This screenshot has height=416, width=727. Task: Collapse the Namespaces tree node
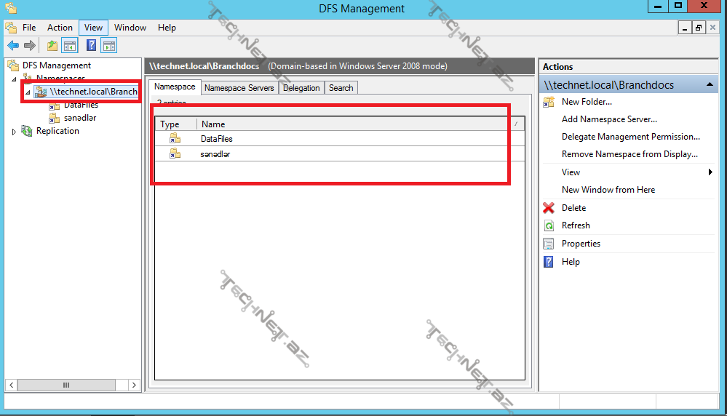click(x=14, y=79)
